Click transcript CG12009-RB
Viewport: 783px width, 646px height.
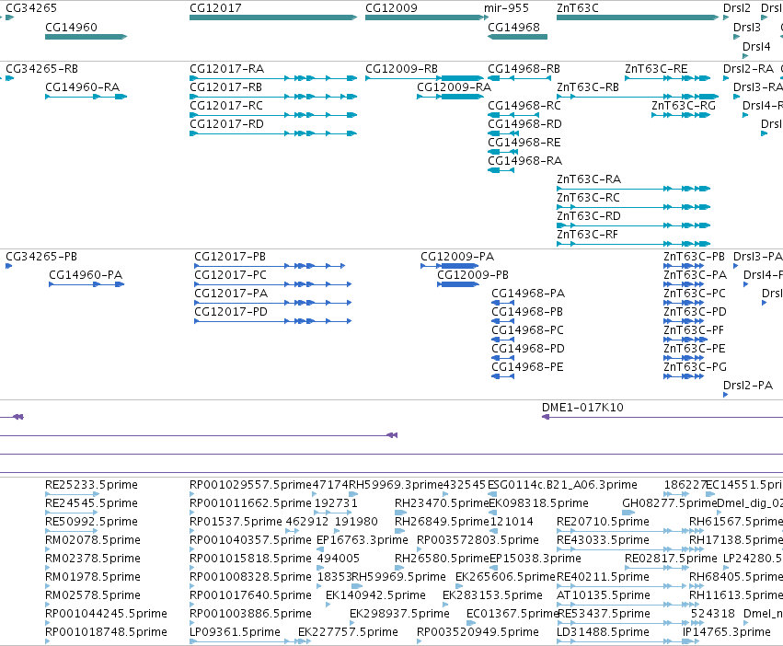(424, 78)
